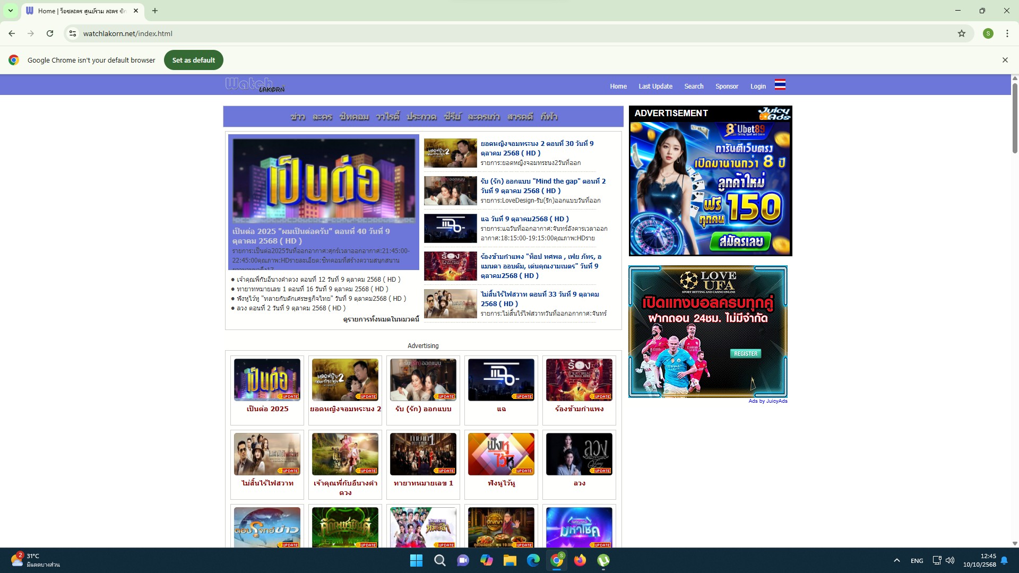Show hidden system tray icons chevron

[x=896, y=560]
